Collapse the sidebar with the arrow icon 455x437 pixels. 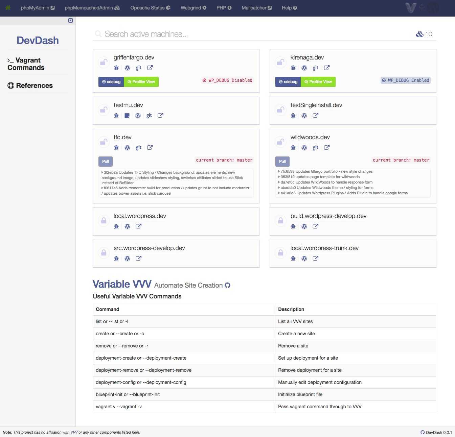(70, 21)
